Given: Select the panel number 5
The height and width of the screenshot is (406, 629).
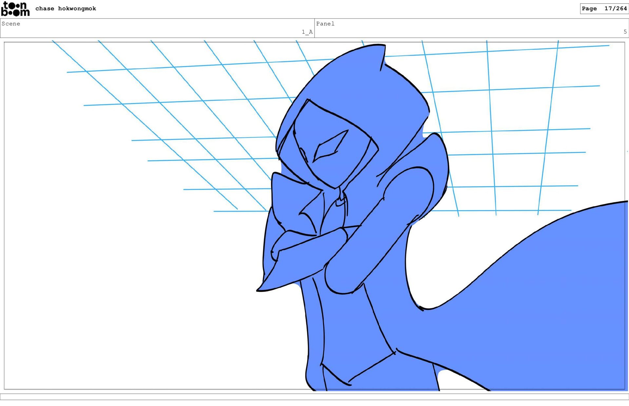Looking at the screenshot, I should [625, 32].
